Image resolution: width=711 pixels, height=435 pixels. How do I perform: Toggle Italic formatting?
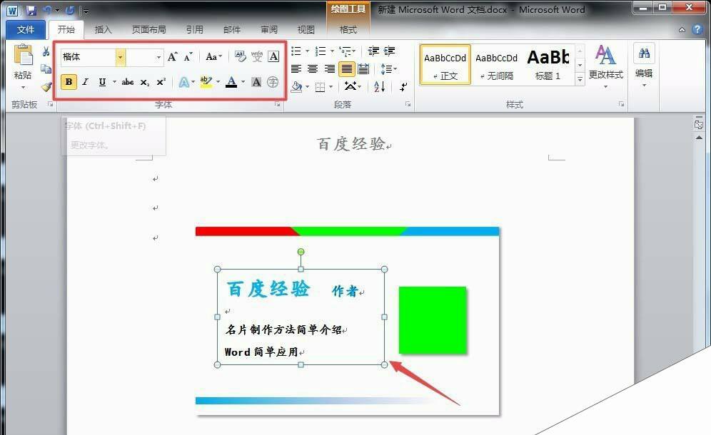(85, 82)
